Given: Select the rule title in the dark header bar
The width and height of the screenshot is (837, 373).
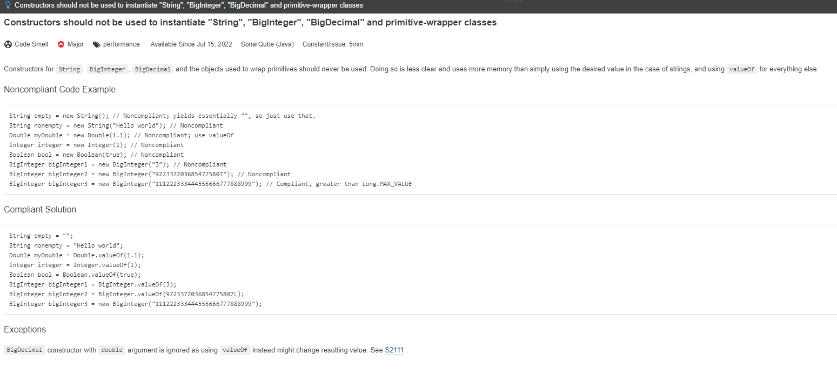Looking at the screenshot, I should click(x=188, y=6).
